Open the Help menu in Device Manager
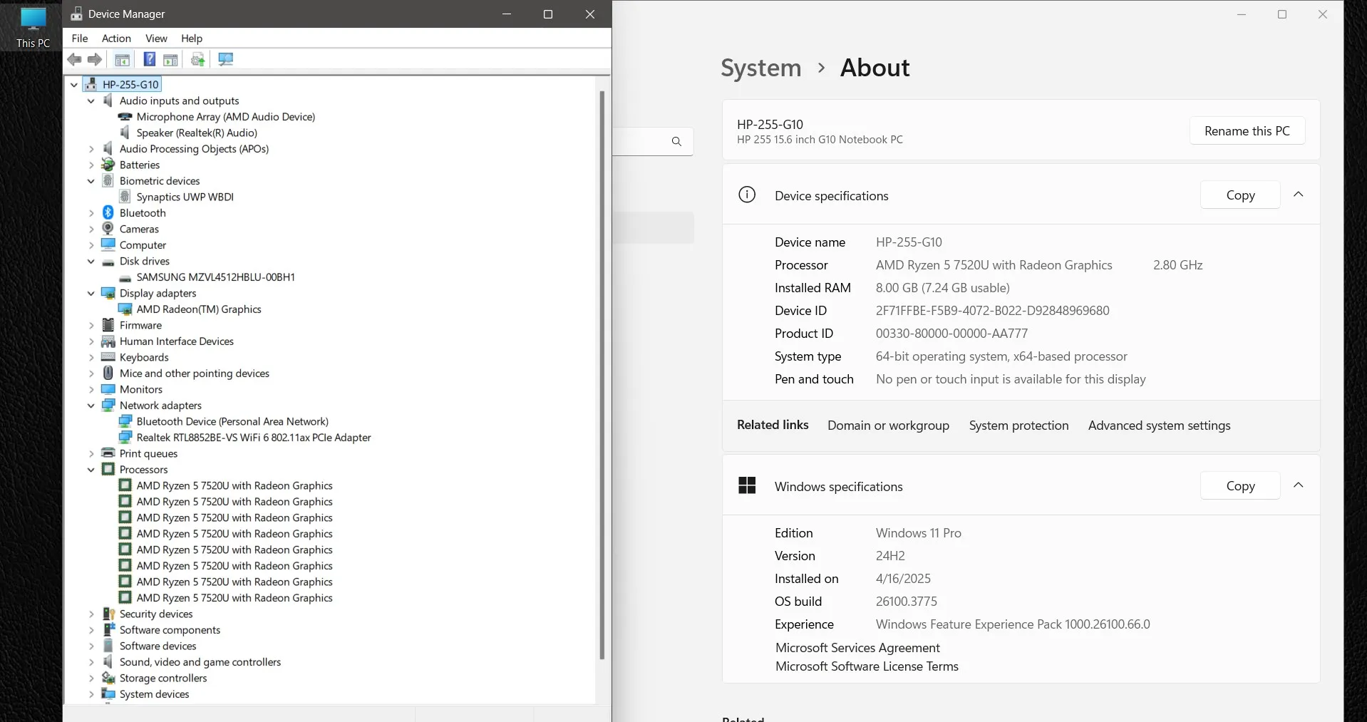This screenshot has width=1367, height=722. 192,38
